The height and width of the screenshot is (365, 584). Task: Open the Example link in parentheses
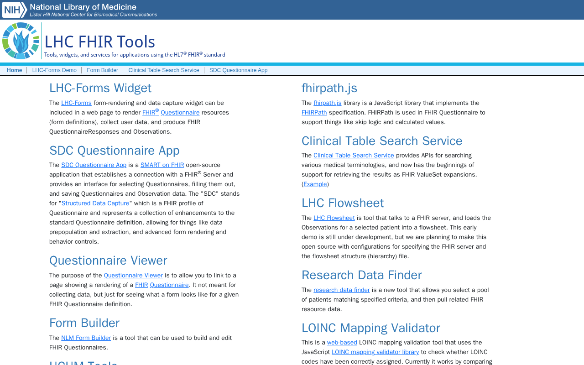pos(315,184)
